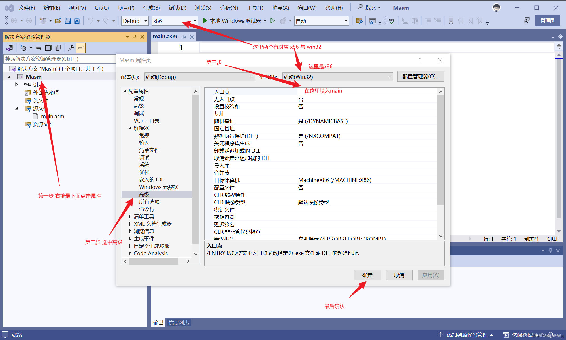Open Properties wrench icon in Solution Explorer

[x=71, y=48]
